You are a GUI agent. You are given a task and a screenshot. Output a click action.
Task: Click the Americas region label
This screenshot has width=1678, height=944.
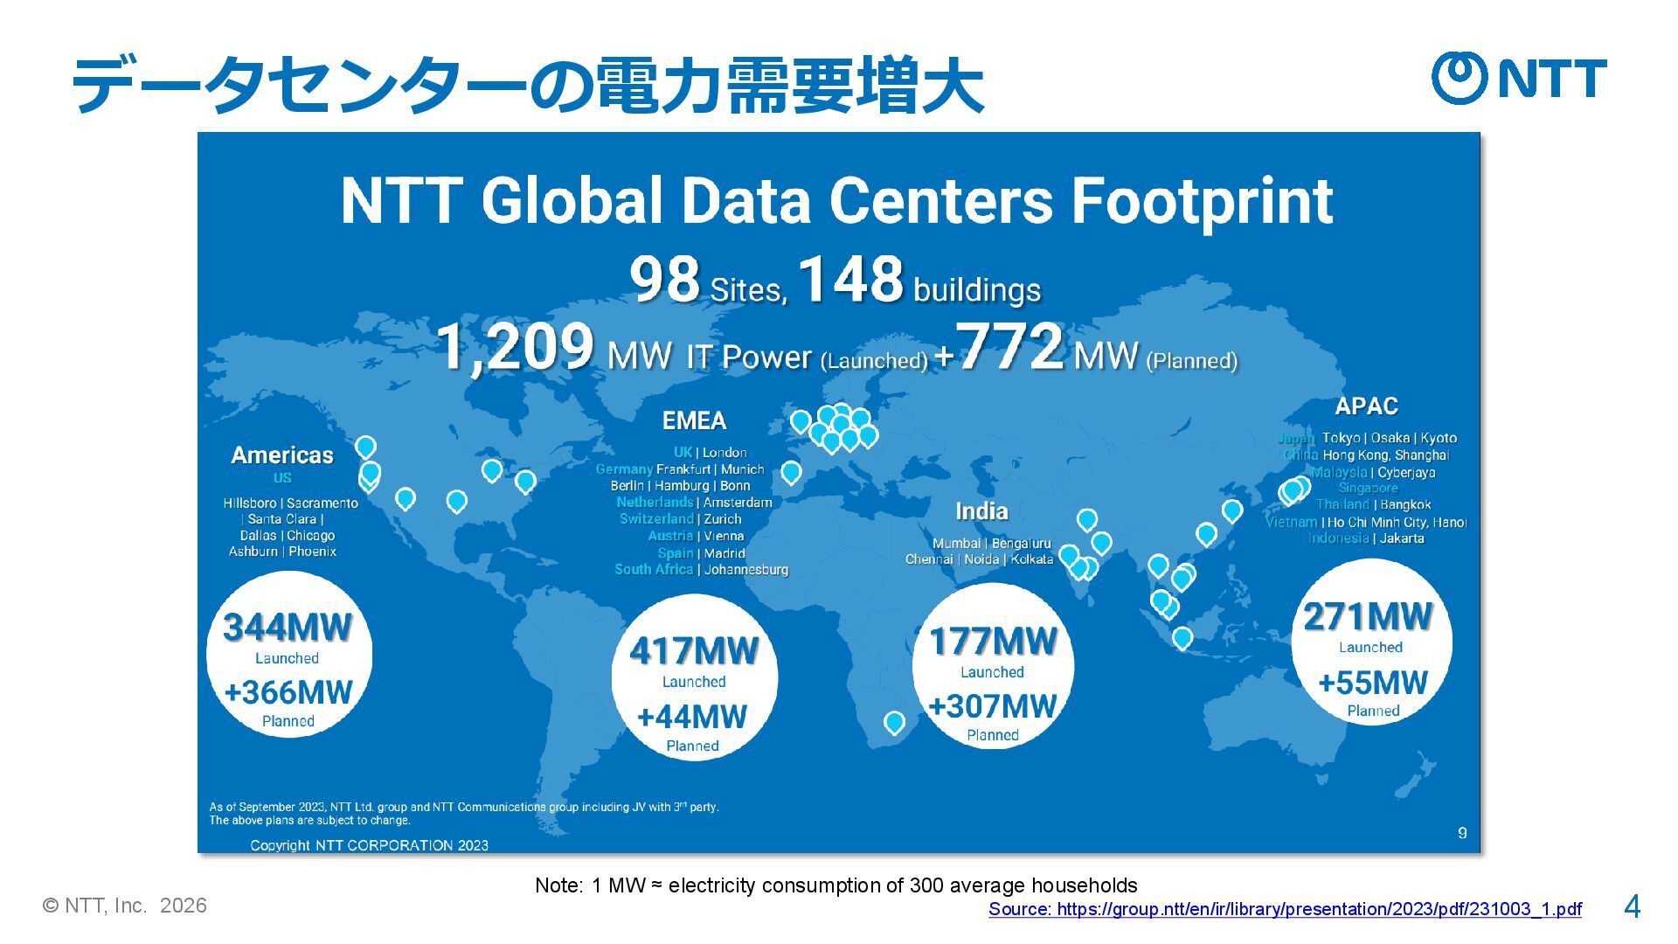281,455
